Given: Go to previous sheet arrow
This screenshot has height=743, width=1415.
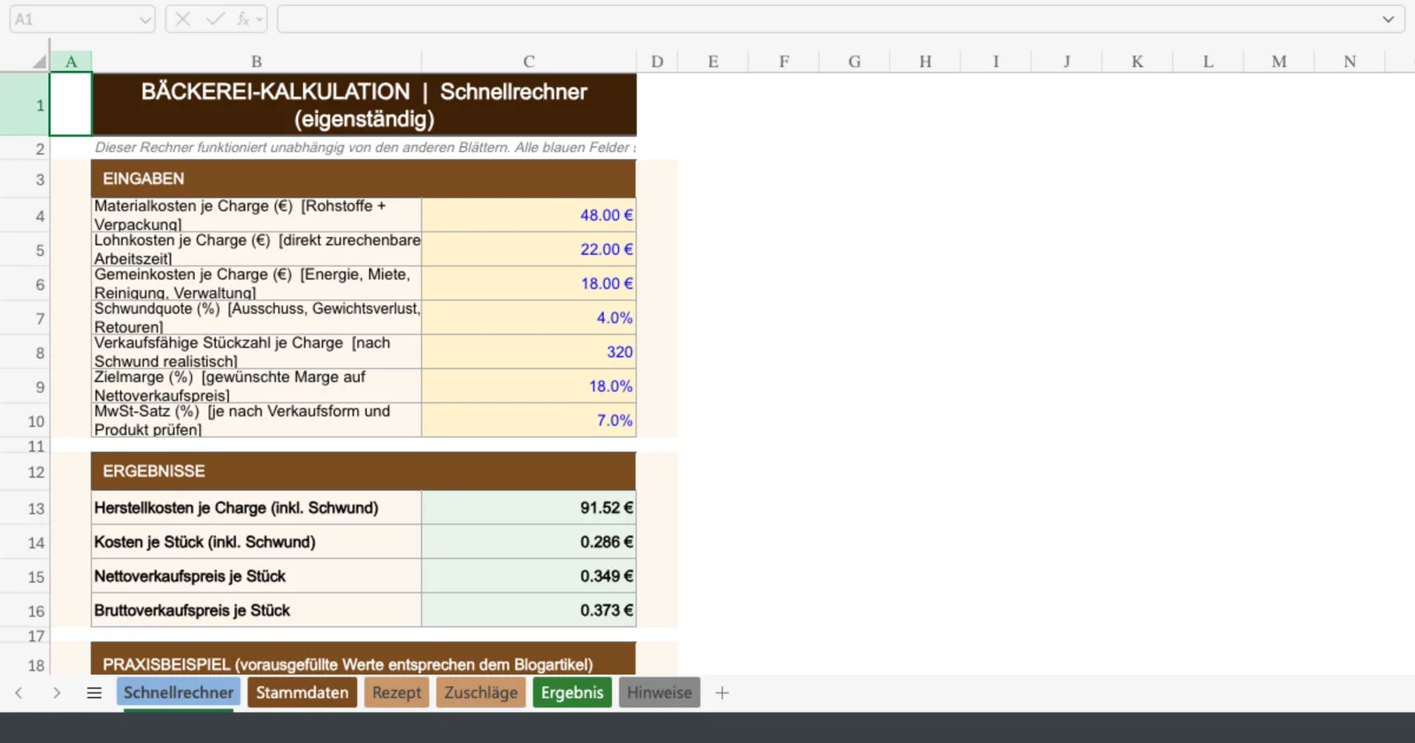Looking at the screenshot, I should 19,693.
